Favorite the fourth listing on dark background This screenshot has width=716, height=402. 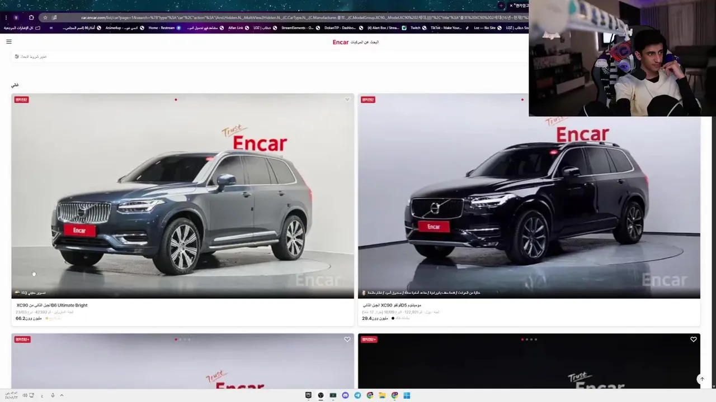(693, 339)
